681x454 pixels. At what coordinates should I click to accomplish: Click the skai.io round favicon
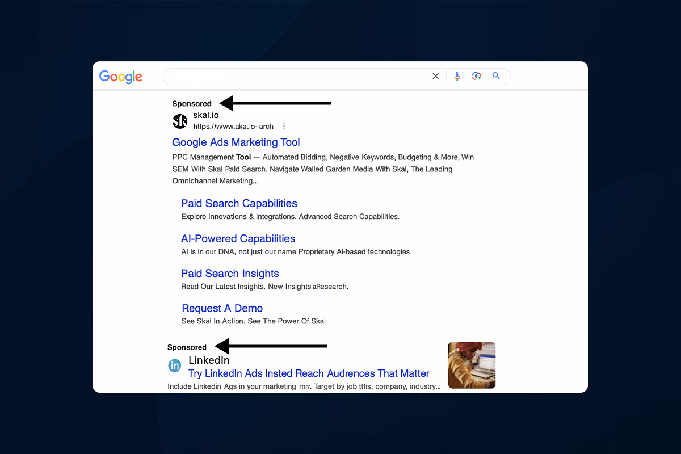pos(180,121)
